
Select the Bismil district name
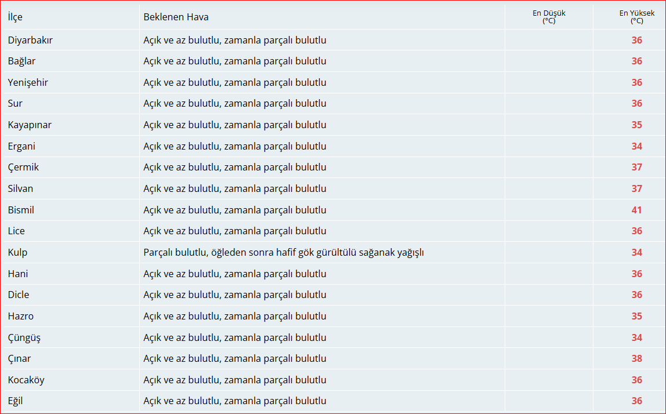21,210
